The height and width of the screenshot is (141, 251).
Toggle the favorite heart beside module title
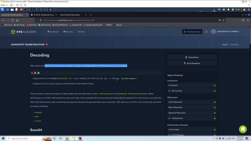47,44
